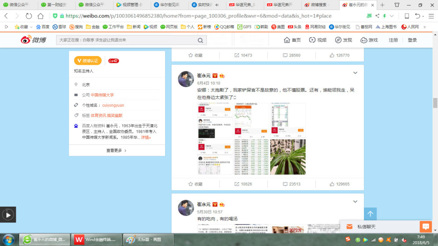The width and height of the screenshot is (438, 246).
Task: Open the 人民网 bookmark
Action: point(410,27)
